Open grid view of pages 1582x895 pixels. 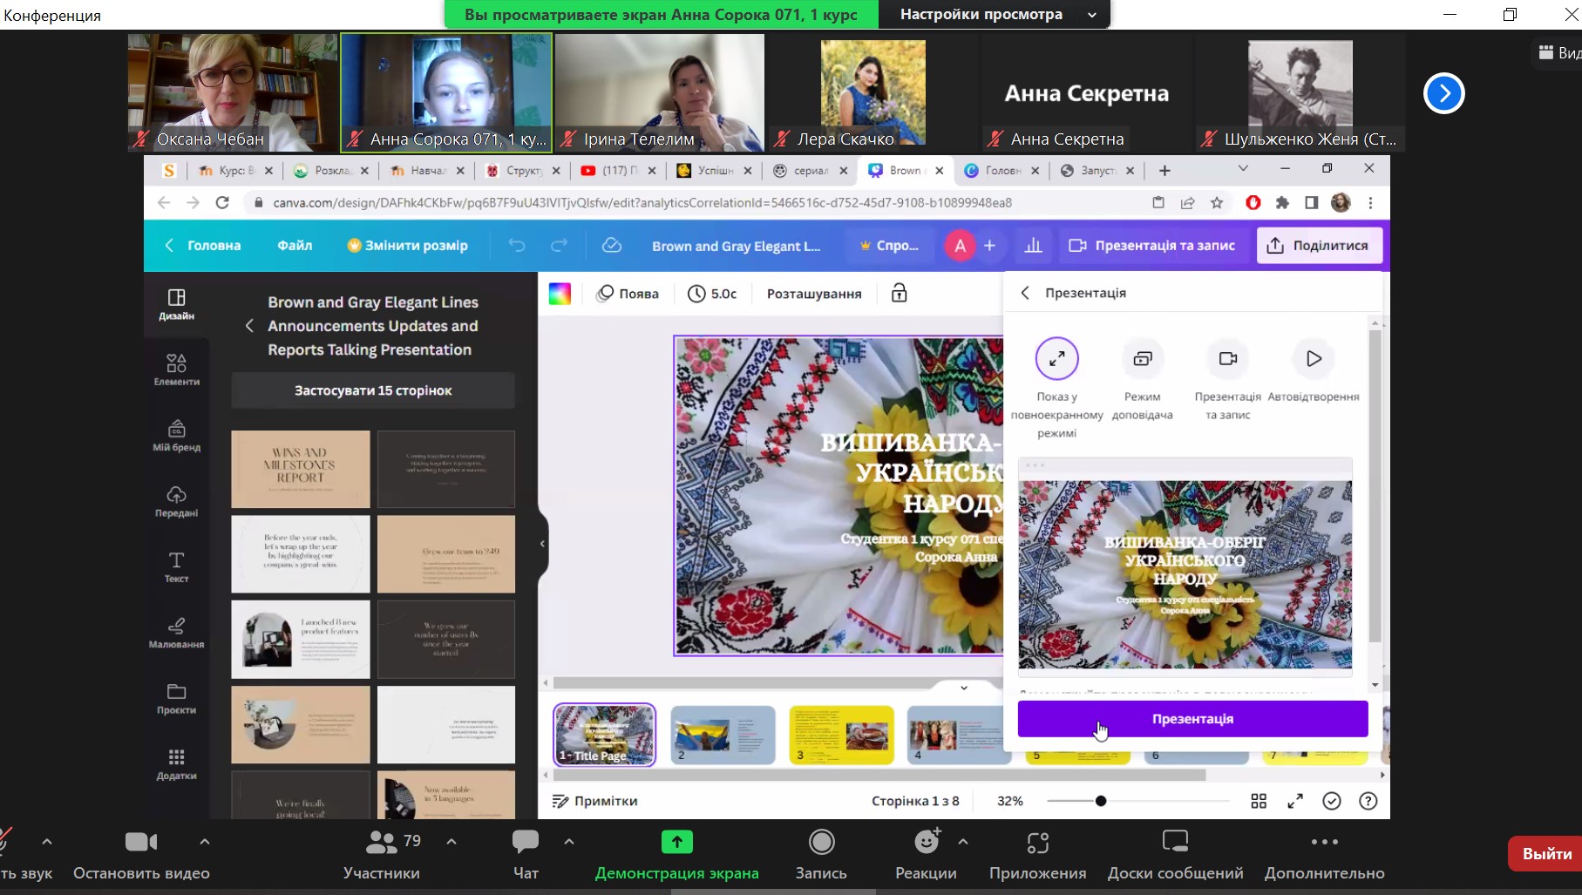click(x=1259, y=801)
